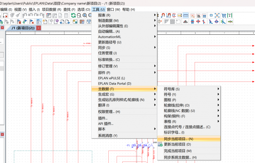255x163 pixels.
Task: Expand the 图框 (P) submenu
Action: [189, 100]
